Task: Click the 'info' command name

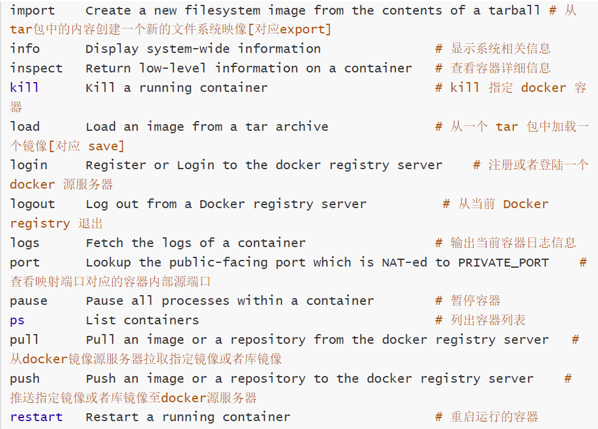Action: click(x=25, y=49)
